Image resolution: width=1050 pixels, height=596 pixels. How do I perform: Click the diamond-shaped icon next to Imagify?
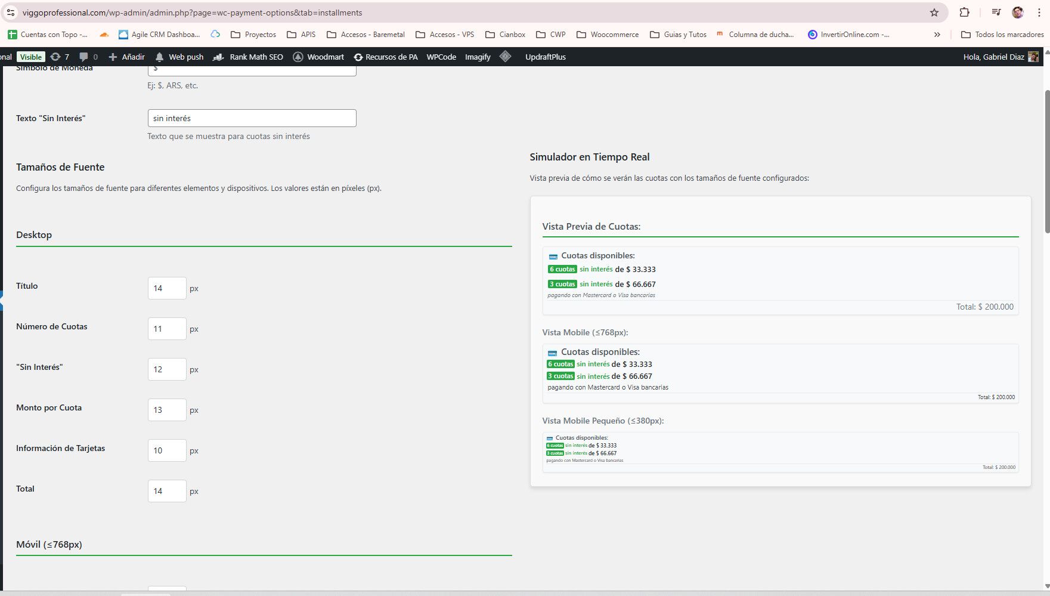point(505,57)
